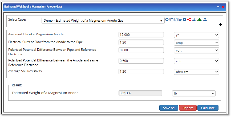Click the Save As button
This screenshot has width=231, height=117.
point(169,108)
